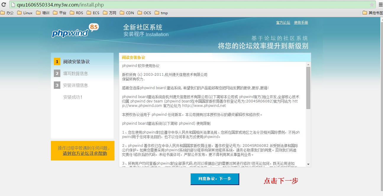Click 同意协议,下一步 button
Screen dimensions: 383x196
(215, 179)
